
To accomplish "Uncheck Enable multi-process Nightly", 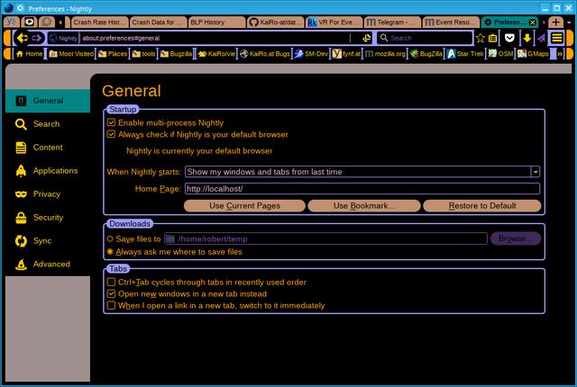I will (x=112, y=122).
